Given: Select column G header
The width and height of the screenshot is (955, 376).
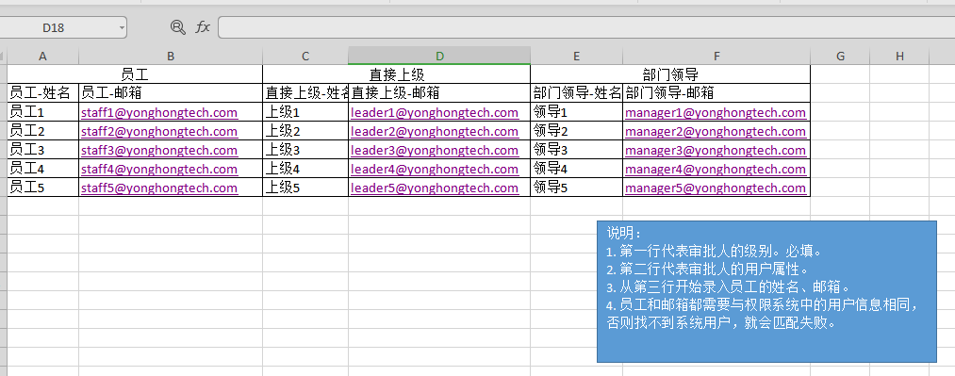Looking at the screenshot, I should (x=841, y=56).
